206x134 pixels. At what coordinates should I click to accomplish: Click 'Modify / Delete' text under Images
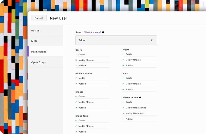click(x=86, y=102)
